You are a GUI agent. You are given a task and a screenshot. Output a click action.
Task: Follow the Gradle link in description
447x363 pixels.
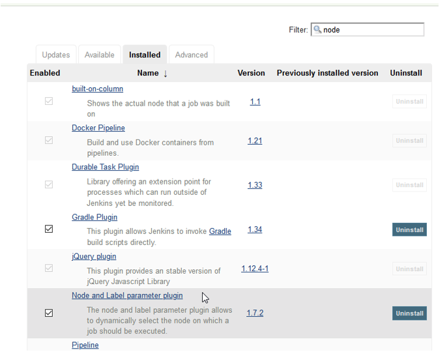pyautogui.click(x=220, y=231)
